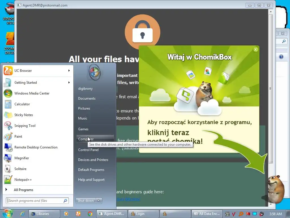
Task: Click the Windows Start orb
Action: pyautogui.click(x=7, y=213)
